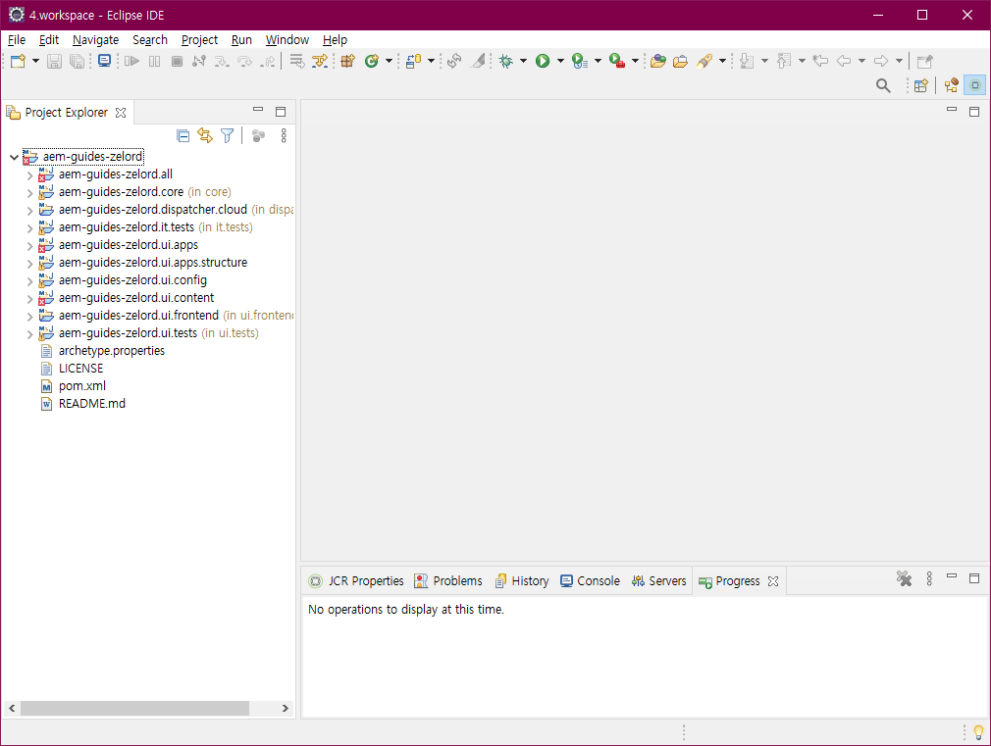Expand aem-guides-zelord.core project
This screenshot has height=746, width=991.
click(x=29, y=193)
